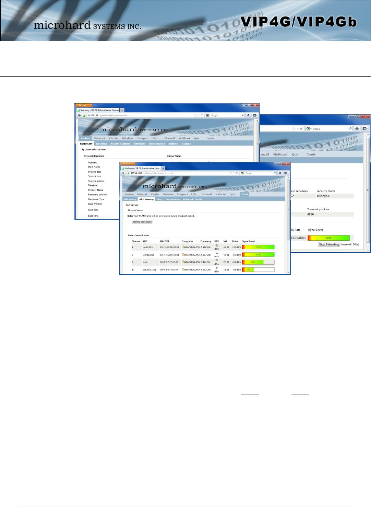Reload the page in the right-hand rear window
The height and width of the screenshot is (507, 371).
301,129
